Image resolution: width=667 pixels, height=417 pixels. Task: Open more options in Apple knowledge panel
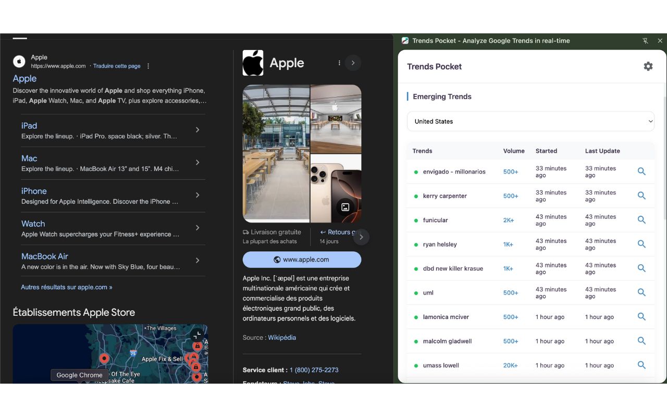tap(339, 63)
